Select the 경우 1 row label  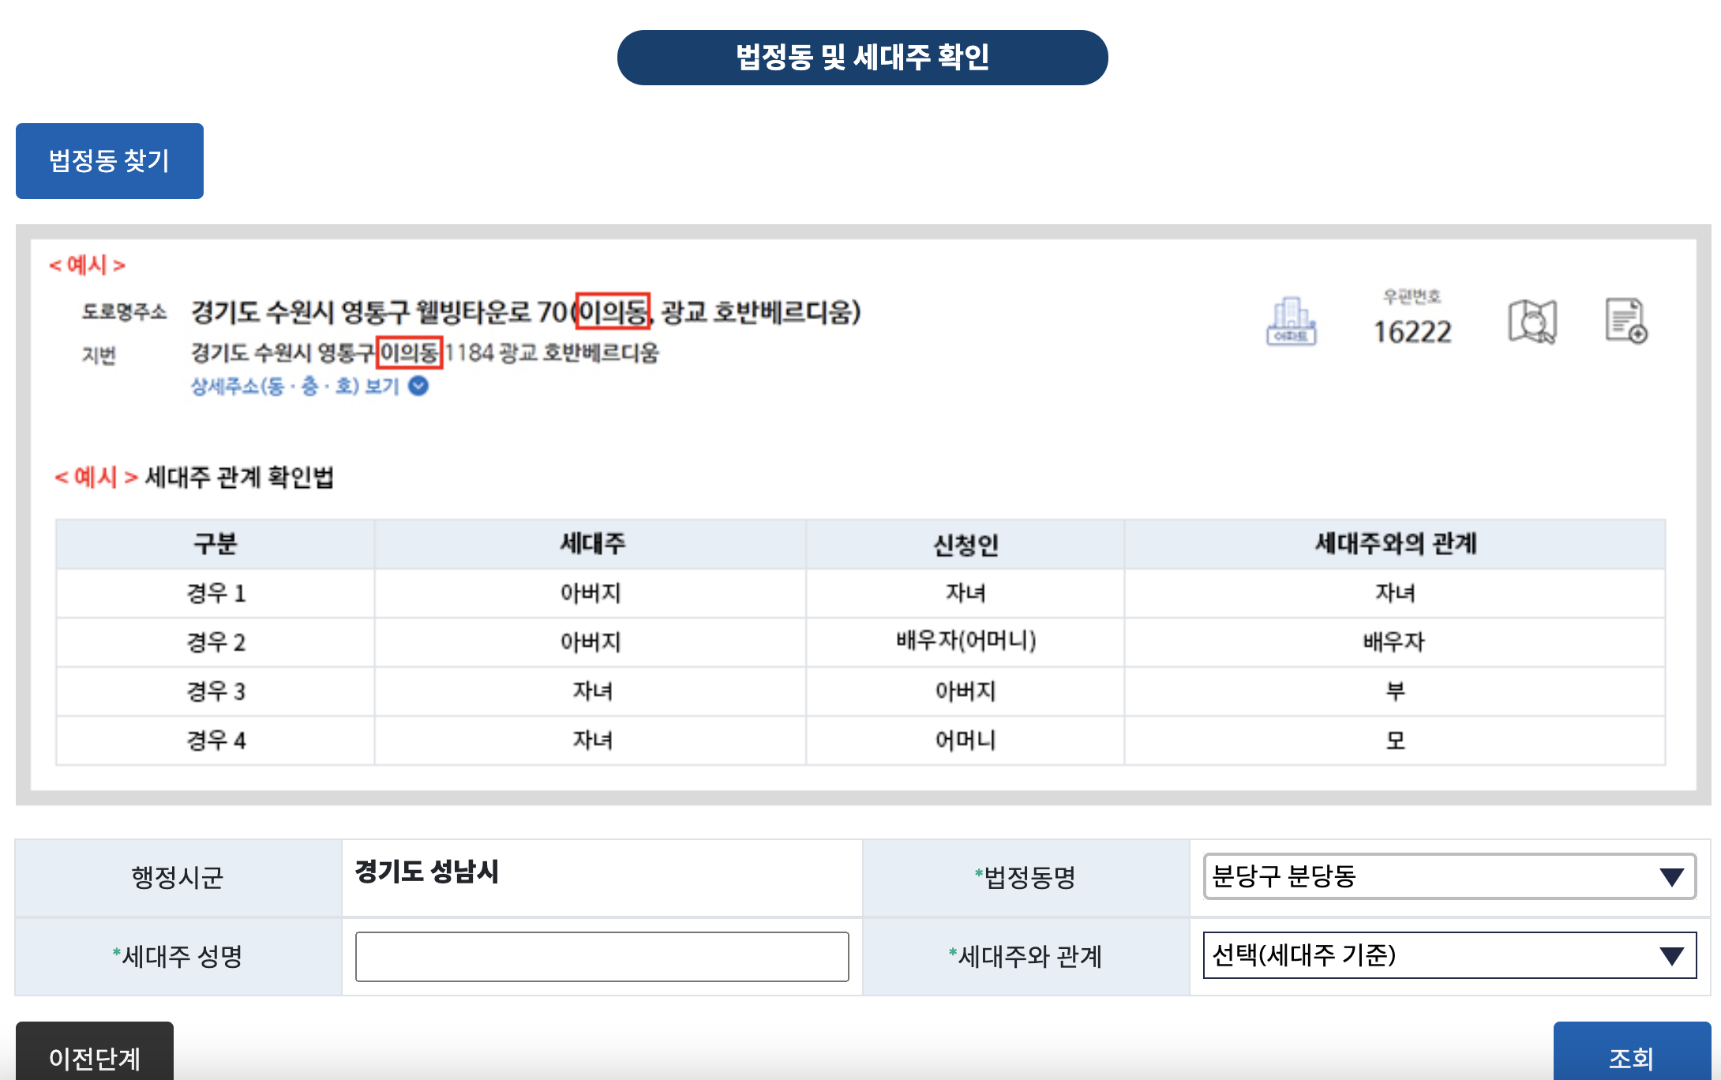coord(216,593)
